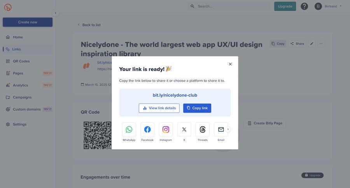Share link via WhatsApp icon
The width and height of the screenshot is (350, 188).
click(x=129, y=129)
